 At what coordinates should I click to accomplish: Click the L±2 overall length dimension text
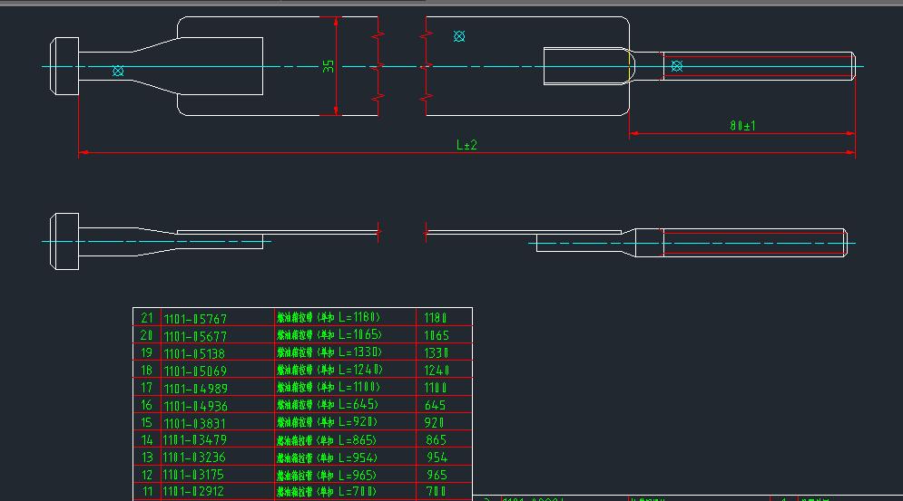466,145
